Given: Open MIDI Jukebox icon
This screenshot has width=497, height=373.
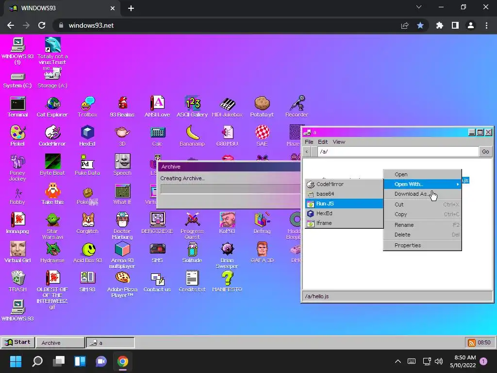Looking at the screenshot, I should (227, 107).
